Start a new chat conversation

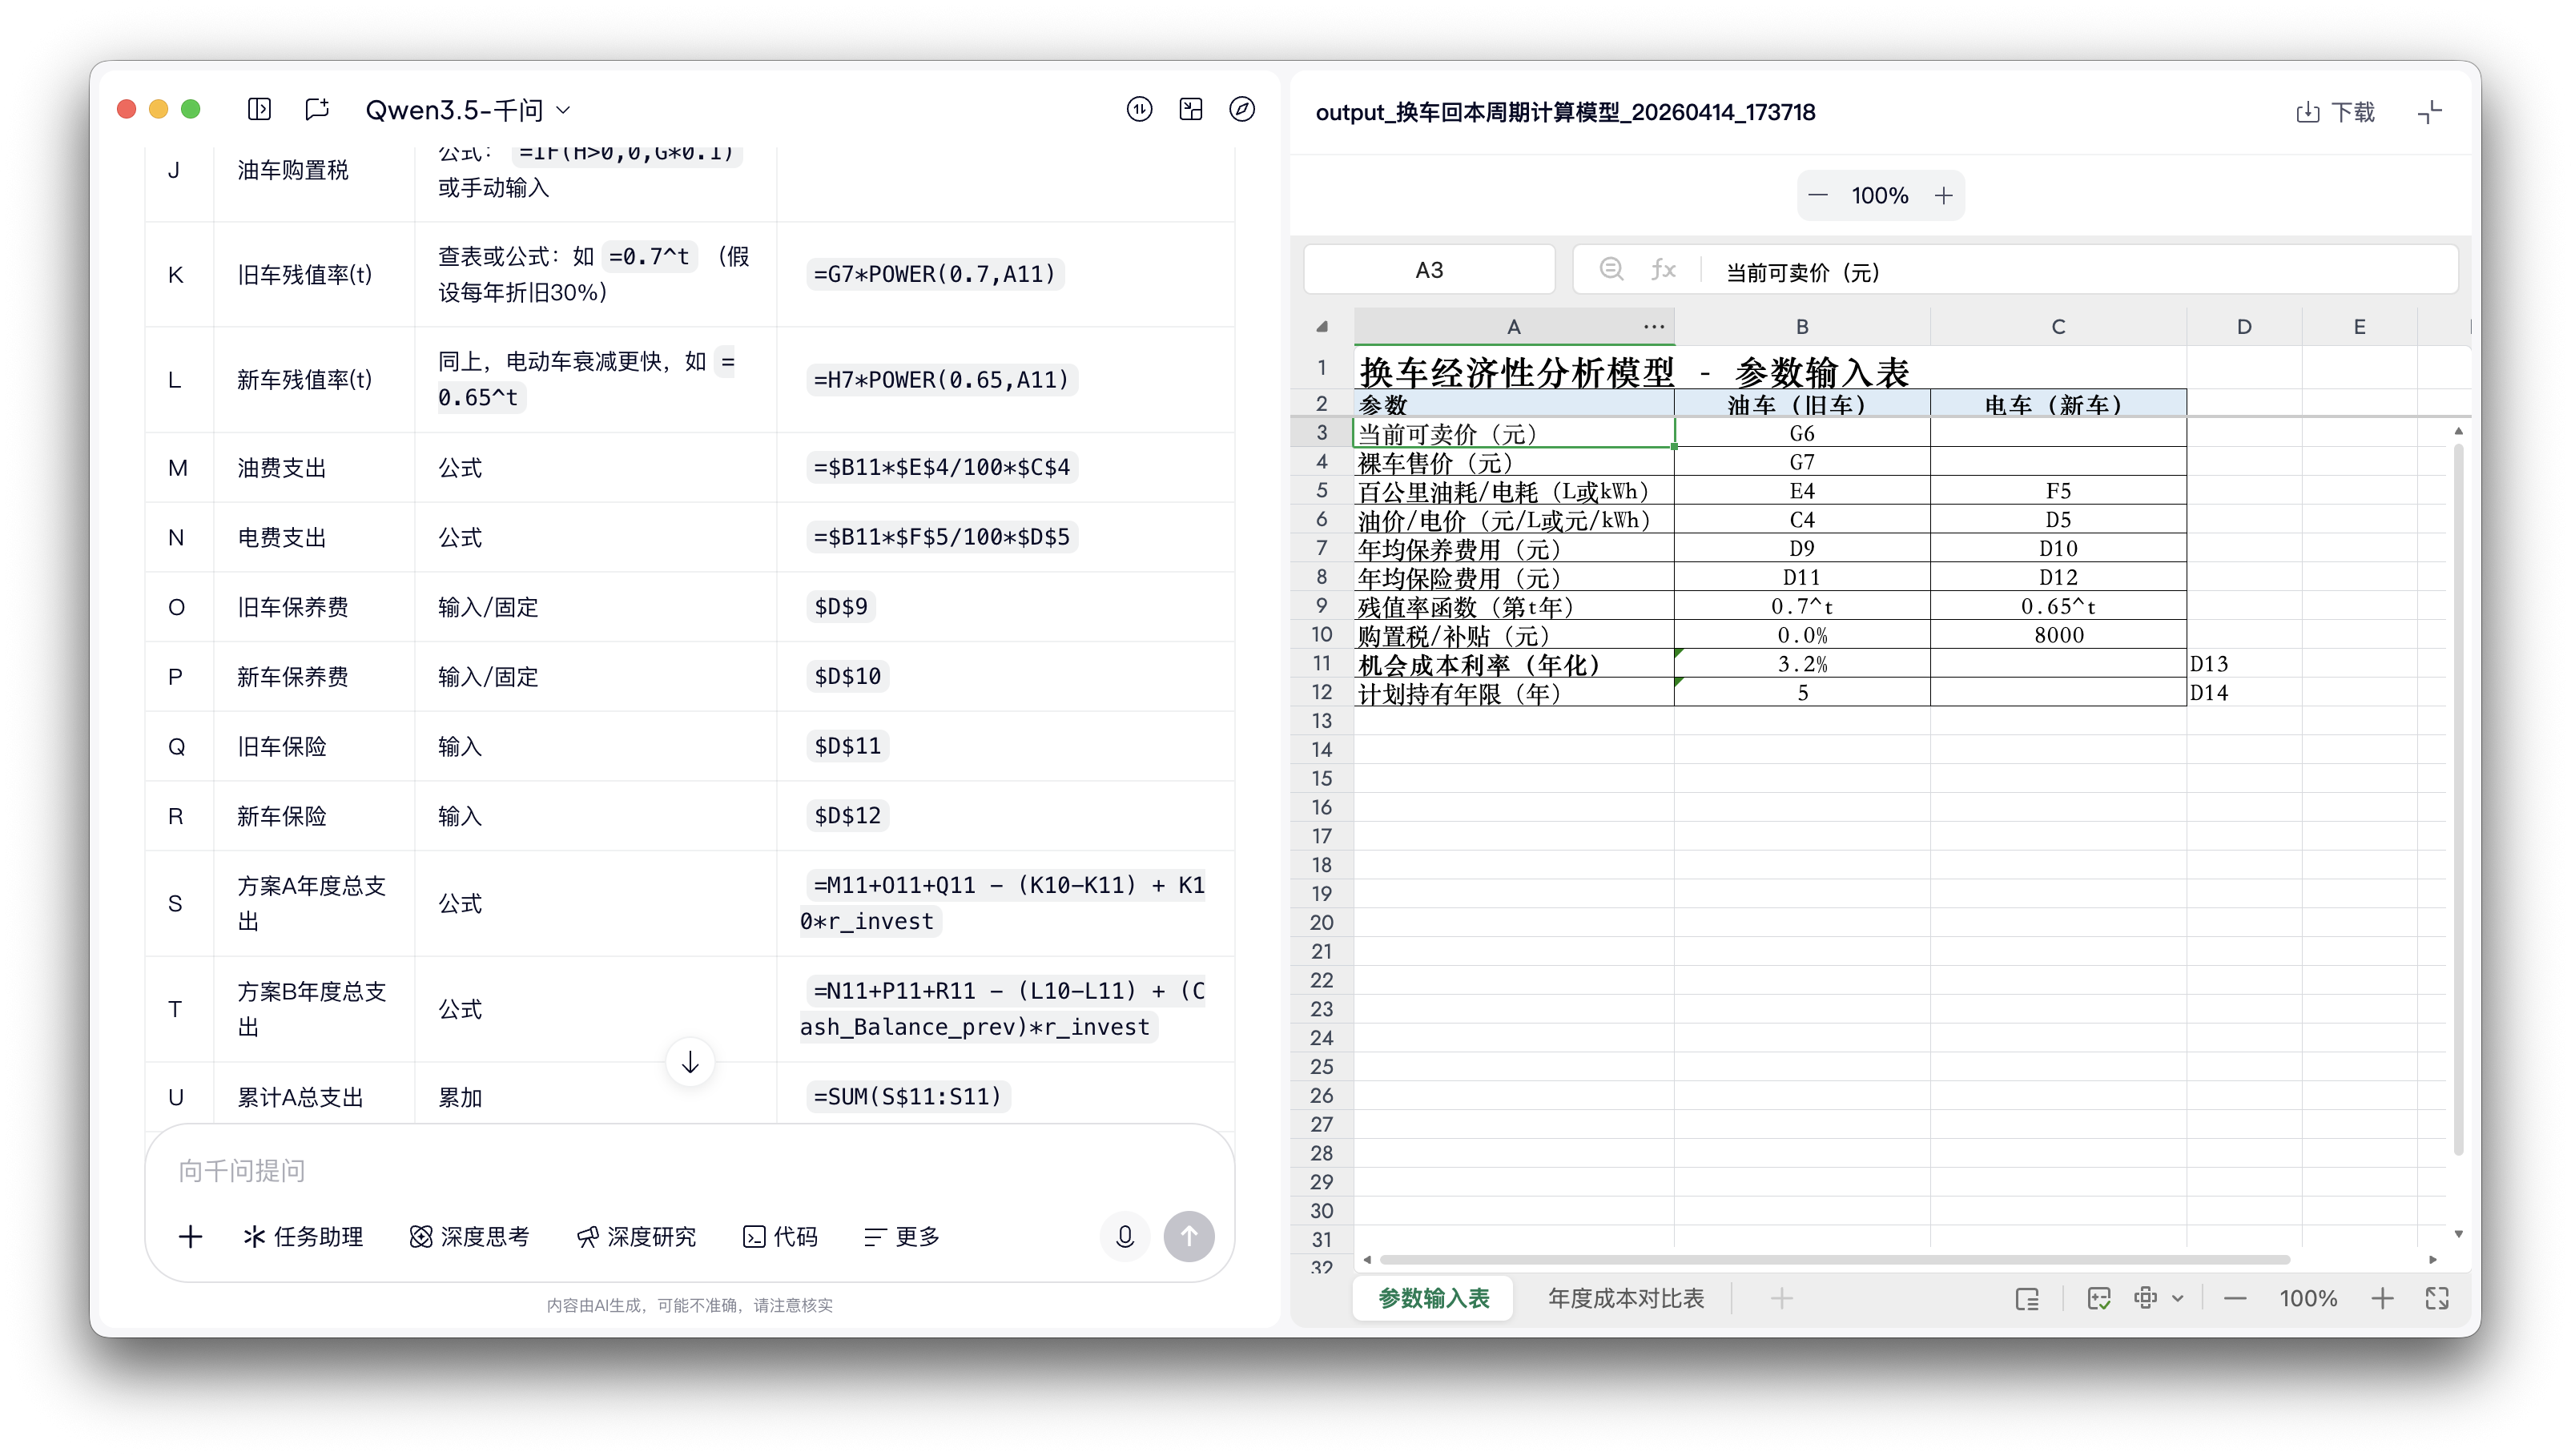coord(317,109)
